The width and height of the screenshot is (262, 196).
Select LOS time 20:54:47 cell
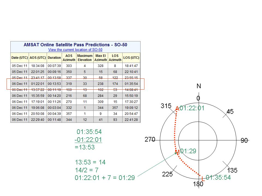pyautogui.click(x=131, y=114)
